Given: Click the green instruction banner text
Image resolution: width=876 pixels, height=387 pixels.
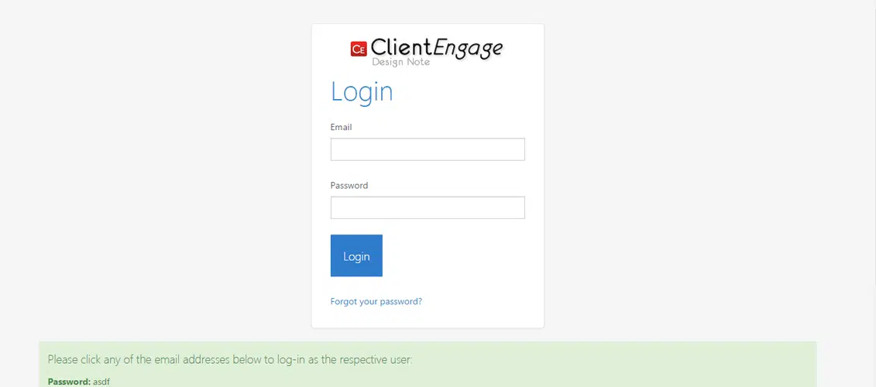Looking at the screenshot, I should pyautogui.click(x=230, y=360).
